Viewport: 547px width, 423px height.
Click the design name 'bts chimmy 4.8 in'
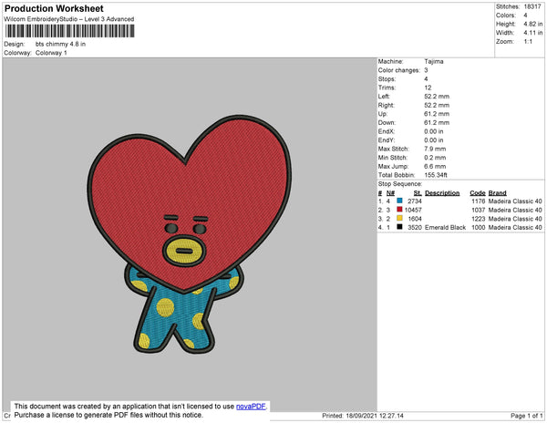click(60, 44)
